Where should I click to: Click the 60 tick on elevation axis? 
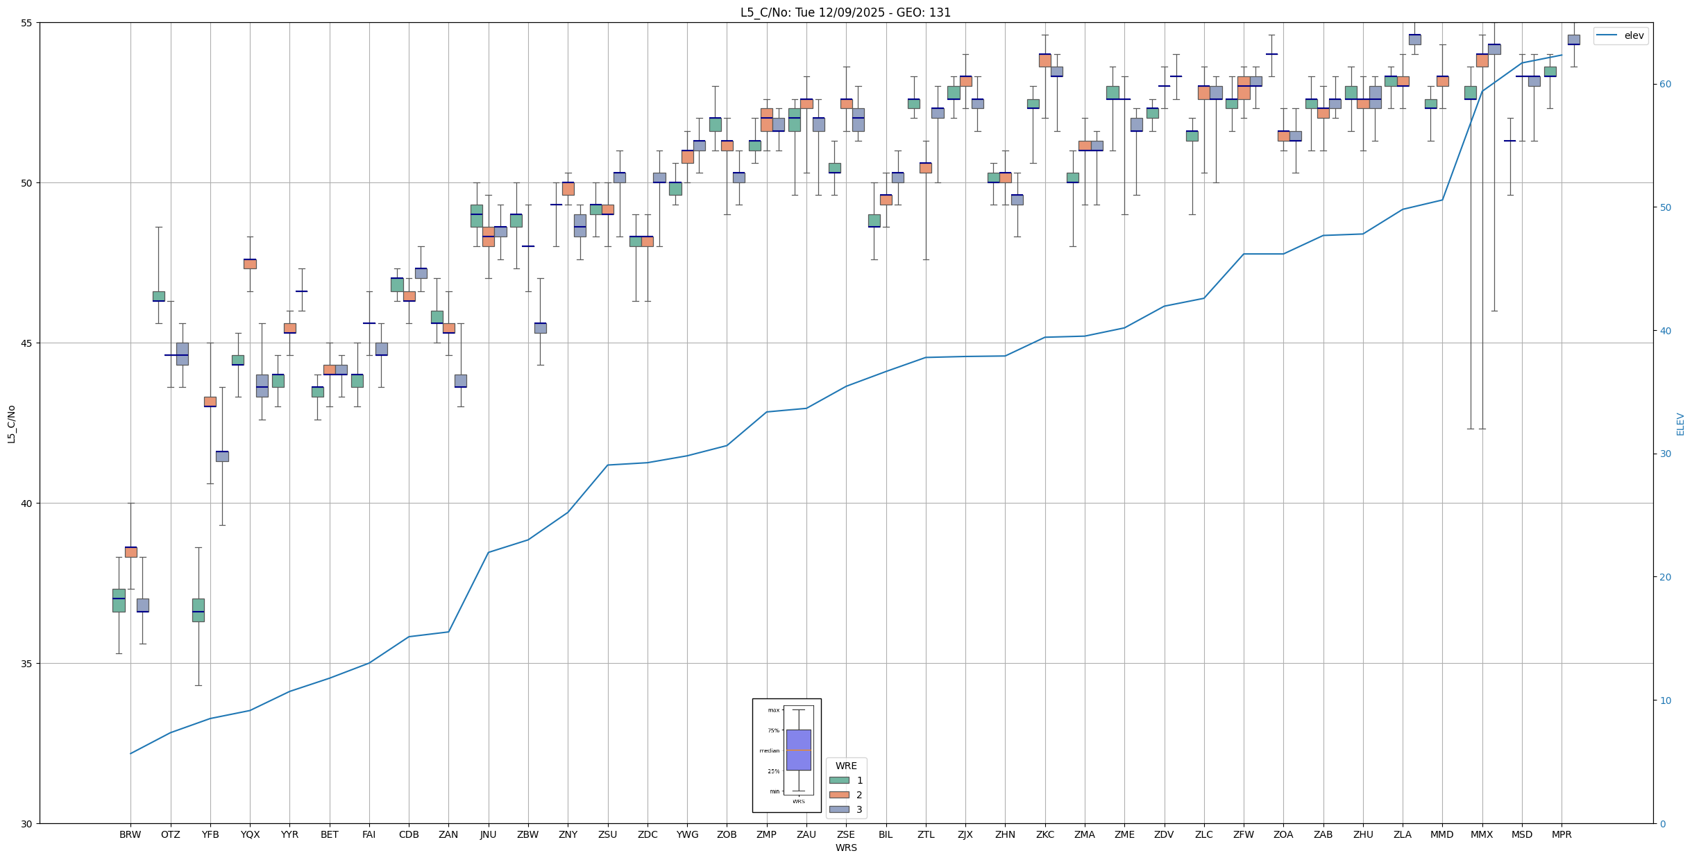point(1665,85)
